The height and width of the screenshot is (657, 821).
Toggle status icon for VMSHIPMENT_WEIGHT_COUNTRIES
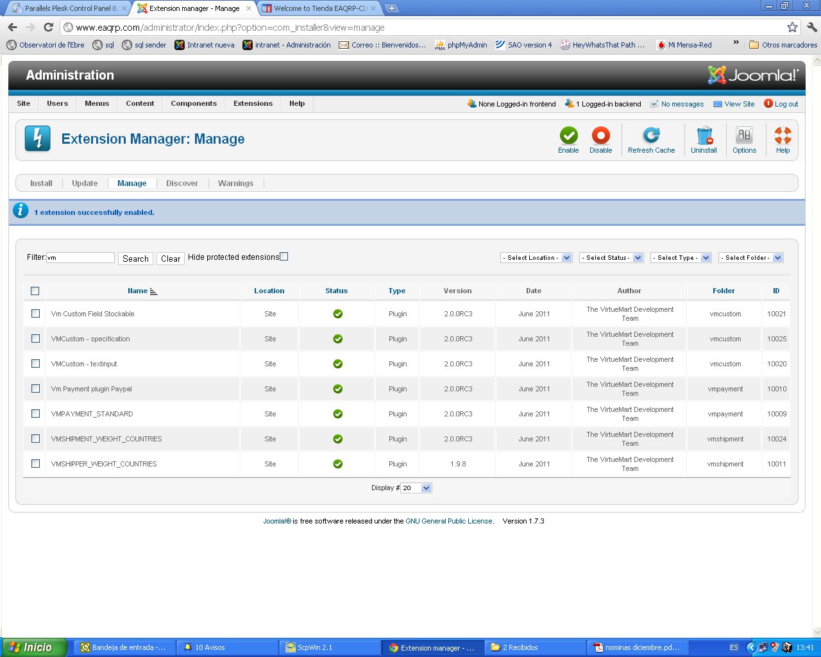337,439
